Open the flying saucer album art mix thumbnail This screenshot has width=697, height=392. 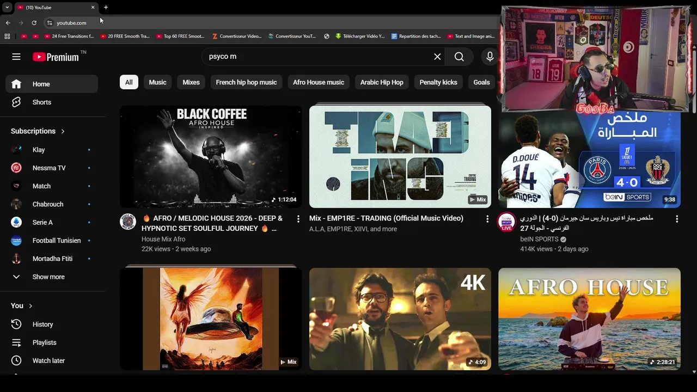point(211,319)
